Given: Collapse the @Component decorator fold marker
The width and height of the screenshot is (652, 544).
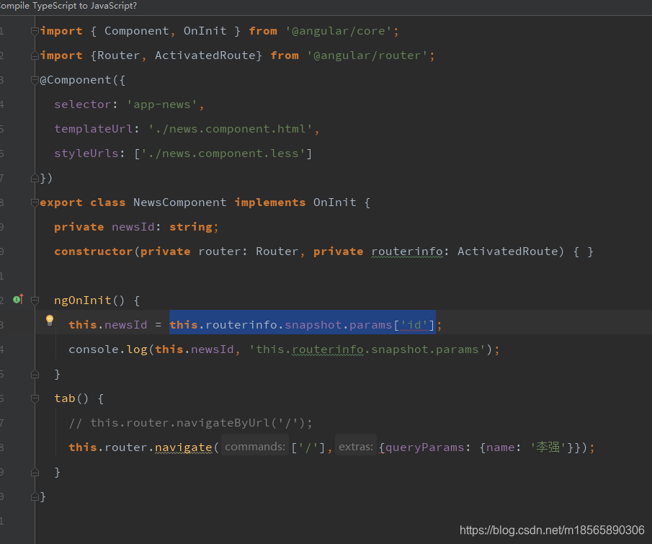Looking at the screenshot, I should coord(35,80).
